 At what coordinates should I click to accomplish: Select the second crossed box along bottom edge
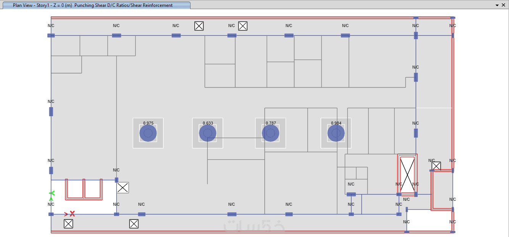pyautogui.click(x=134, y=224)
